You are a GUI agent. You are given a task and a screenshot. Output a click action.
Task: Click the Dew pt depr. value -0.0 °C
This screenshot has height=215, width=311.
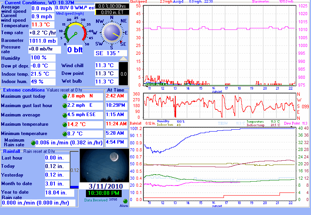tap(43, 66)
